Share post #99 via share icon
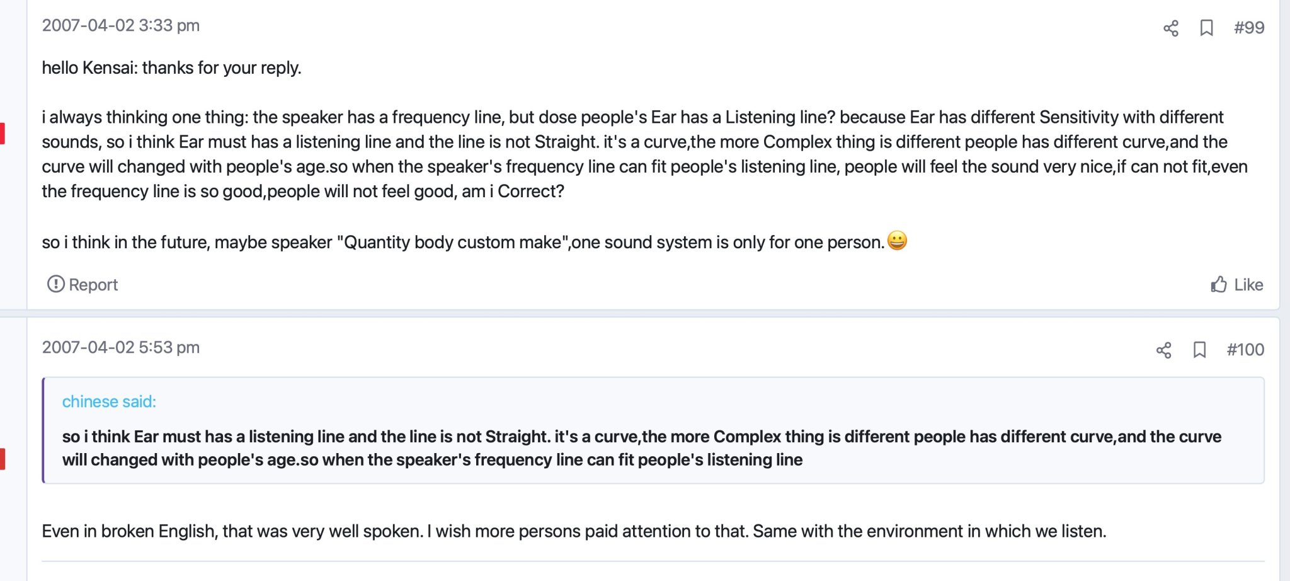Image resolution: width=1290 pixels, height=581 pixels. [1170, 28]
